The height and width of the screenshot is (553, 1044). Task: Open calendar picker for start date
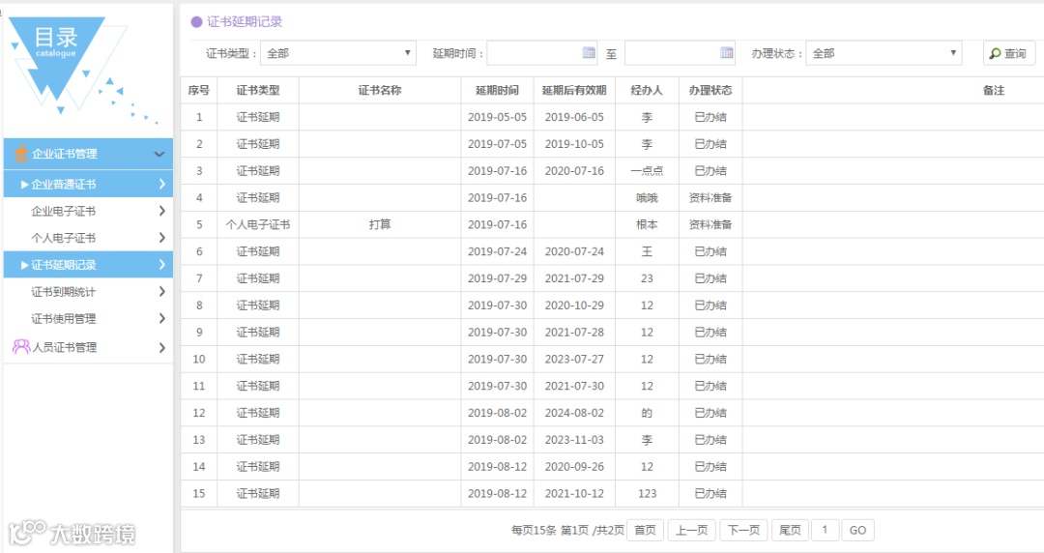589,52
